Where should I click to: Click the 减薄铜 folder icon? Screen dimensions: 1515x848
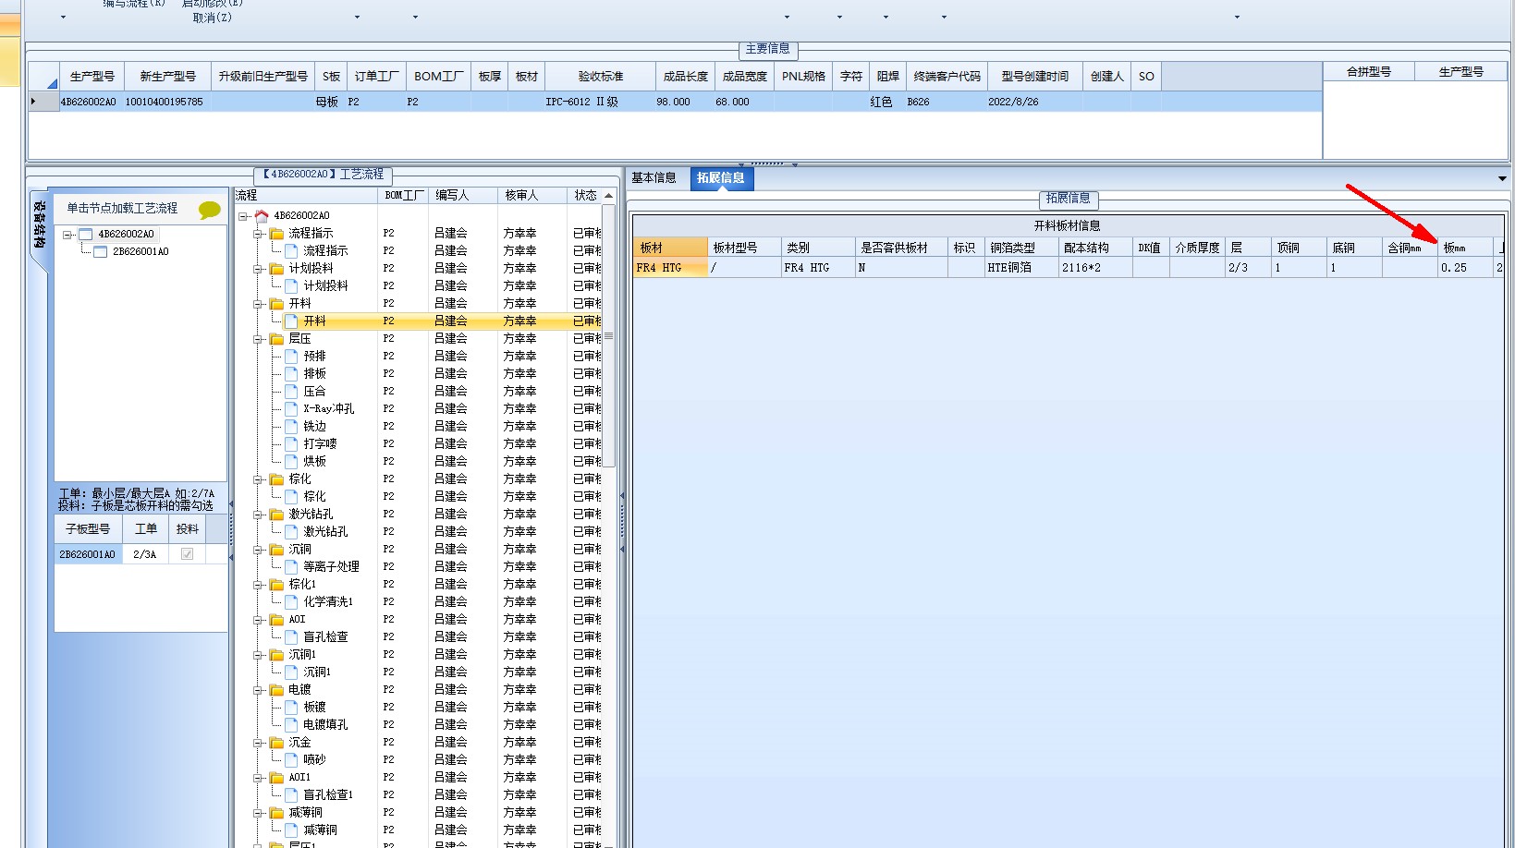(x=276, y=812)
